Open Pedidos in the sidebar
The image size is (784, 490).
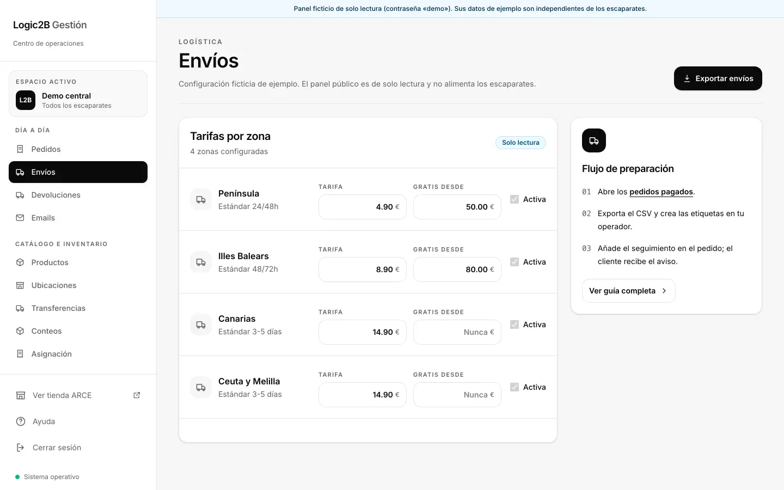(78, 149)
